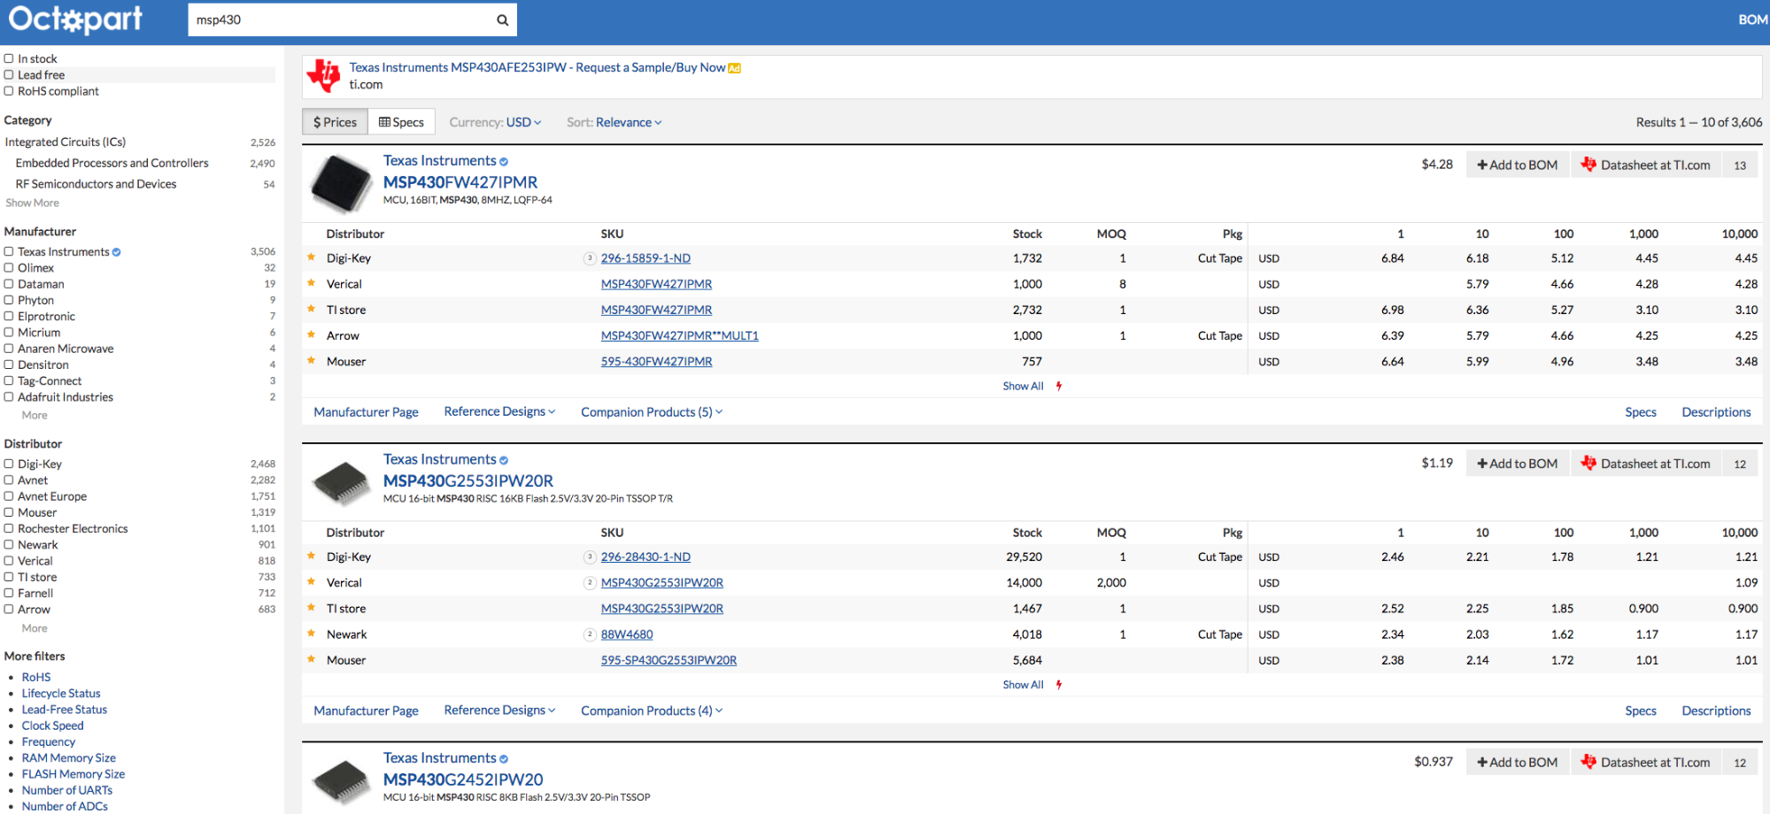Click the badge 3 icon beside 296-15859-1-ND
The width and height of the screenshot is (1770, 814).
pos(590,258)
